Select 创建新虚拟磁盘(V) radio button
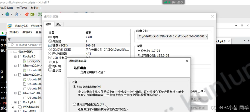The image size is (250, 112). (74, 87)
